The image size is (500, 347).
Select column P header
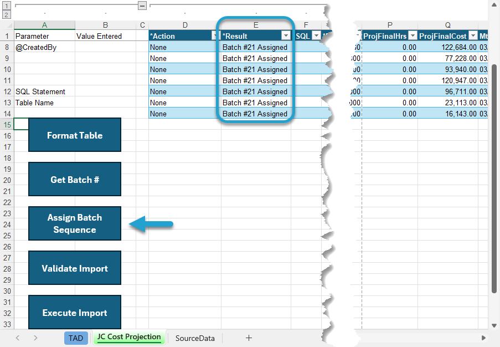390,25
